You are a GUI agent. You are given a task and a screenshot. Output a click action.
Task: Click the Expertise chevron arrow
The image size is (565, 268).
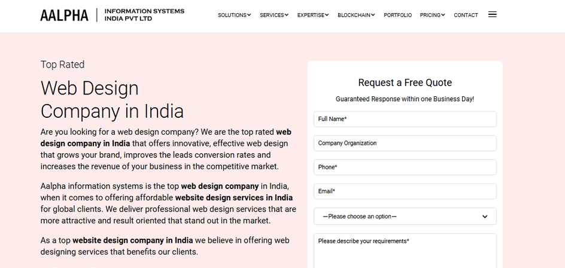pos(327,15)
